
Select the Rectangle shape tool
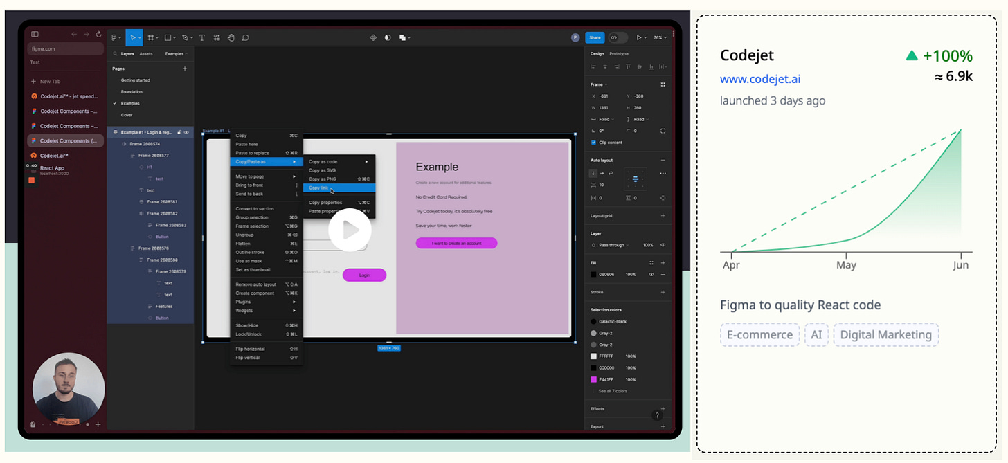(x=168, y=37)
